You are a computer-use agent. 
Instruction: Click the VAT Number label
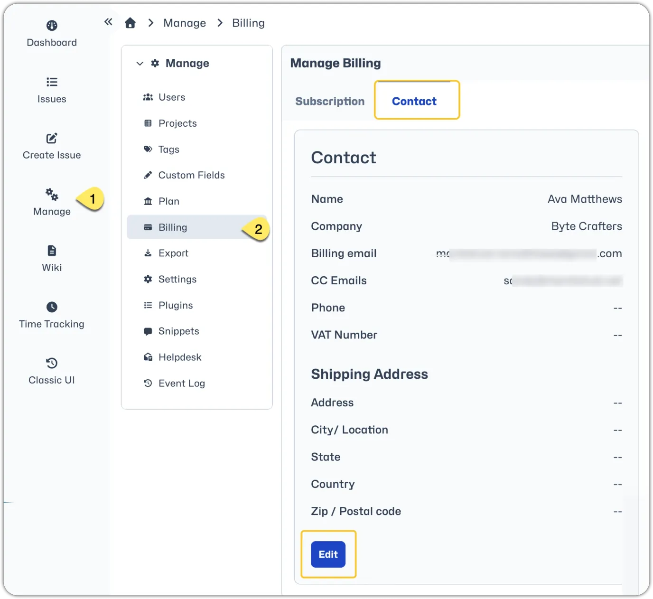pos(344,335)
